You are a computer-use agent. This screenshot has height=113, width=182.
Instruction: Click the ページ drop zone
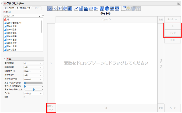click(x=173, y=108)
